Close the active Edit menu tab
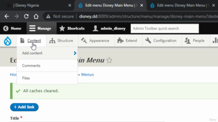 142,5
